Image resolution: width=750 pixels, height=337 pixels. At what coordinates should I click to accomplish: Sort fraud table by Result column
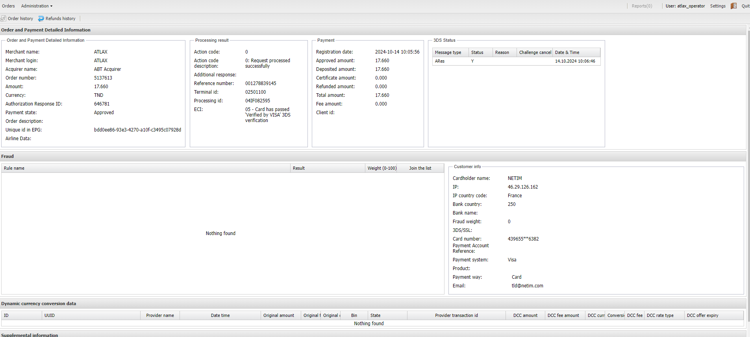point(298,168)
